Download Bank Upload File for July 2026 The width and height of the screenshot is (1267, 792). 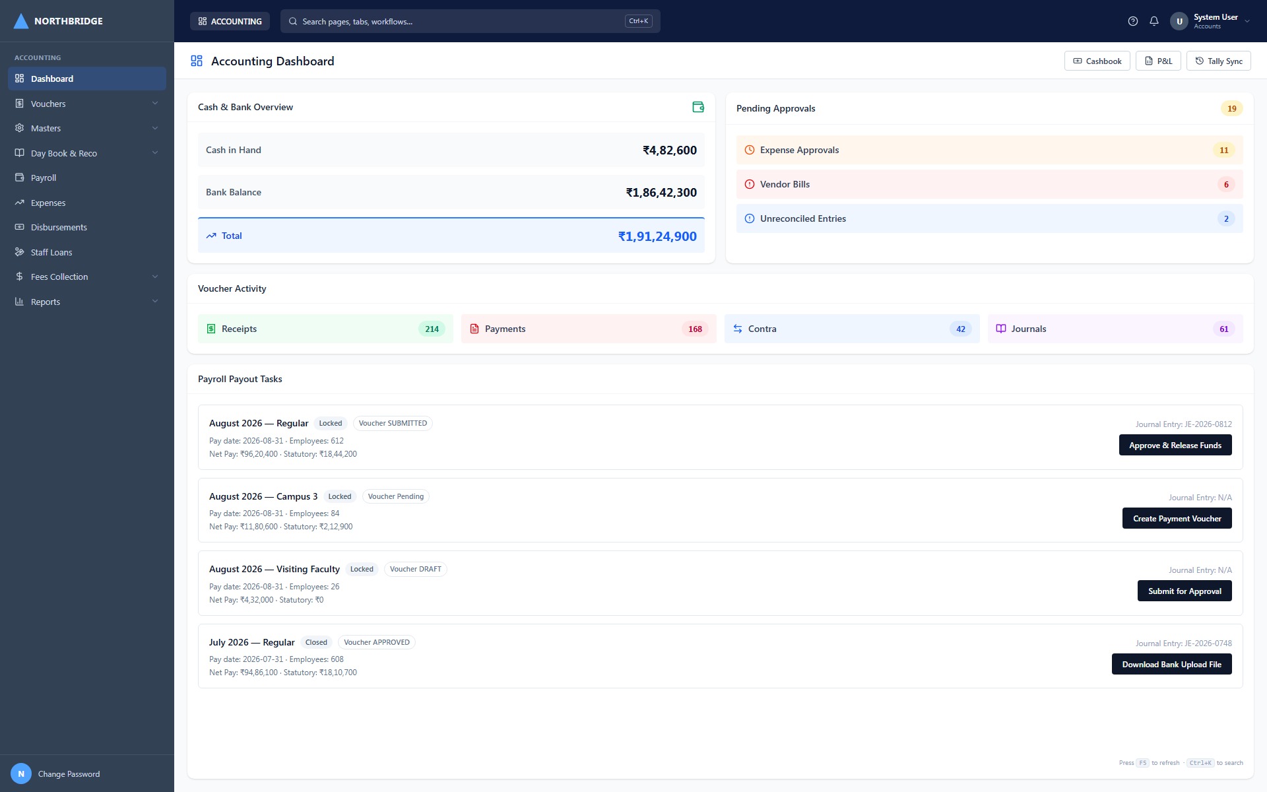click(x=1172, y=664)
